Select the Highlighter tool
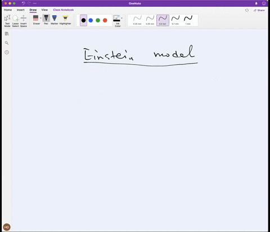This screenshot has height=232, width=270. tap(65, 20)
